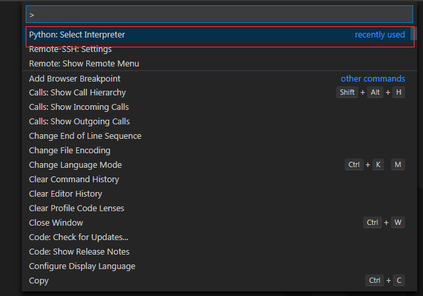Select Calls: Show Incoming Calls
423x296 pixels.
coord(219,107)
